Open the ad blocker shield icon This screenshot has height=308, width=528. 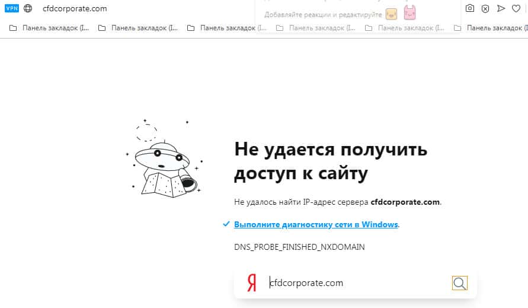point(485,8)
